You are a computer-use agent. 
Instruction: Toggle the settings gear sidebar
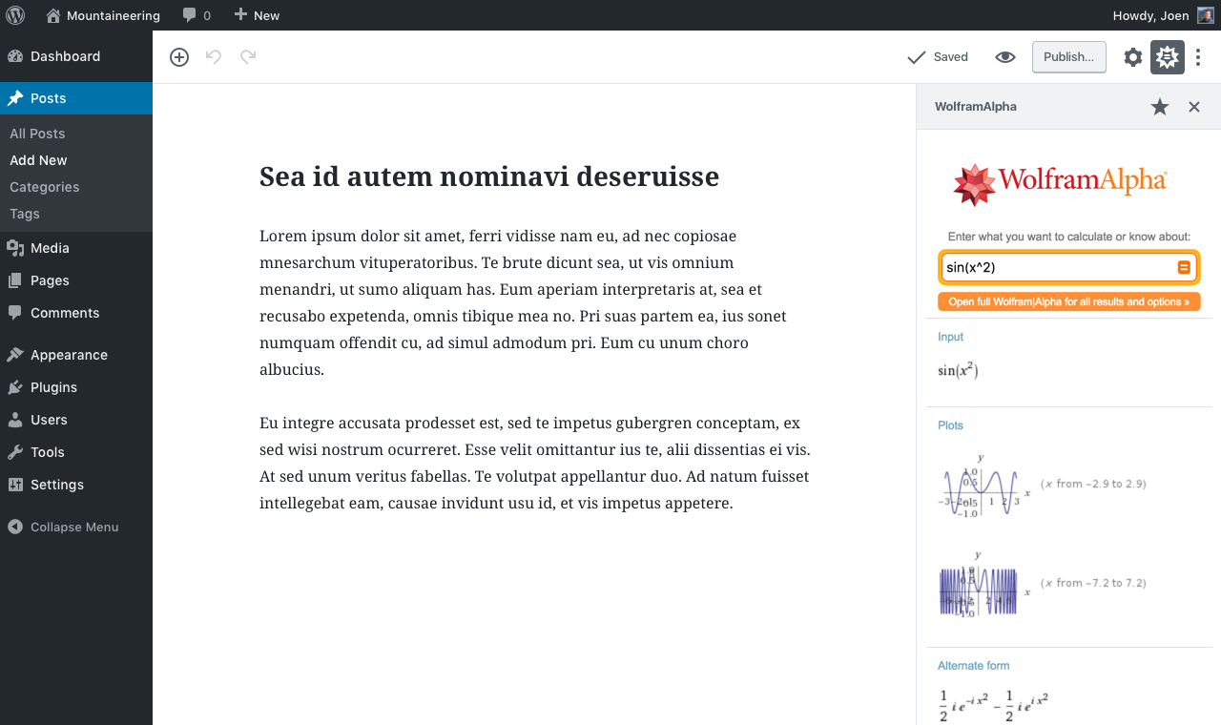tap(1132, 57)
